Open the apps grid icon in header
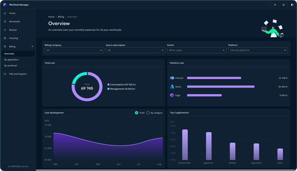 tap(275, 5)
